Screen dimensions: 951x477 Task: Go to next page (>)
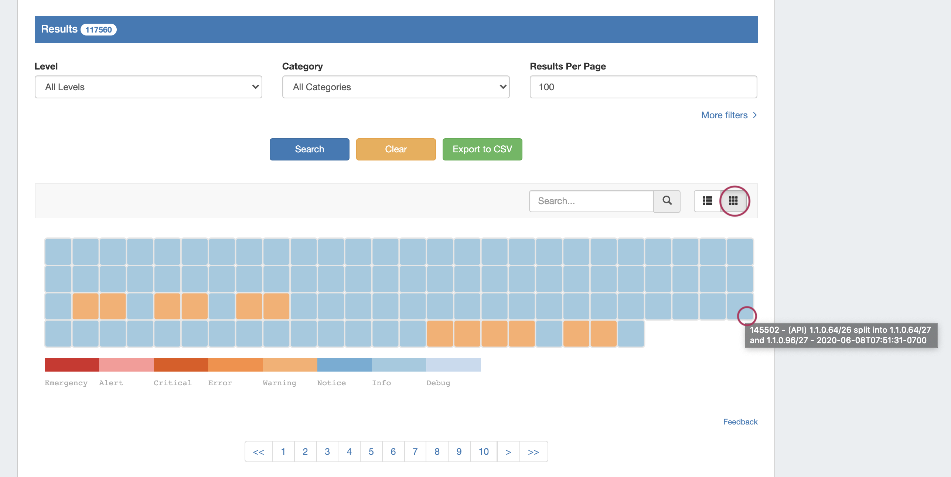508,451
